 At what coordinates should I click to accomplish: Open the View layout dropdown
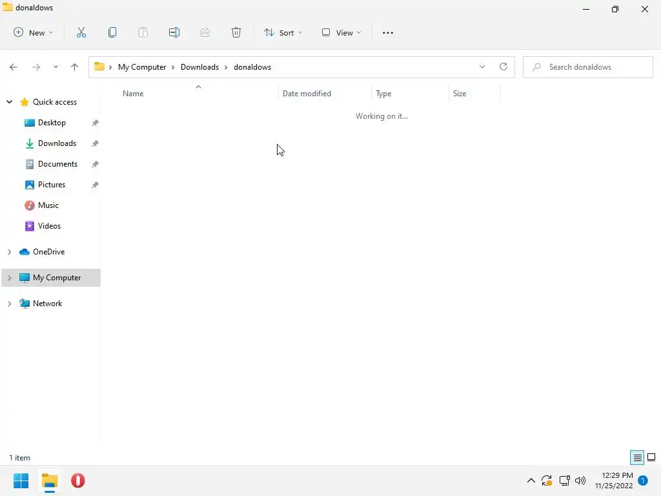pyautogui.click(x=341, y=32)
